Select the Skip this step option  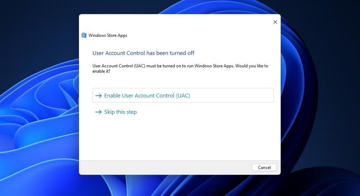[116, 112]
